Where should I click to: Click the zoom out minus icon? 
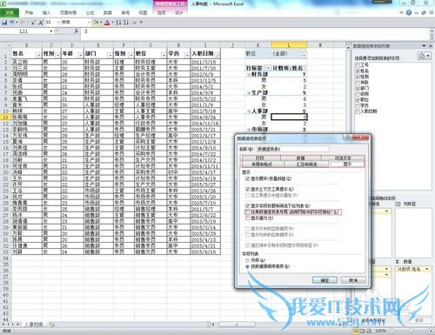(x=391, y=331)
